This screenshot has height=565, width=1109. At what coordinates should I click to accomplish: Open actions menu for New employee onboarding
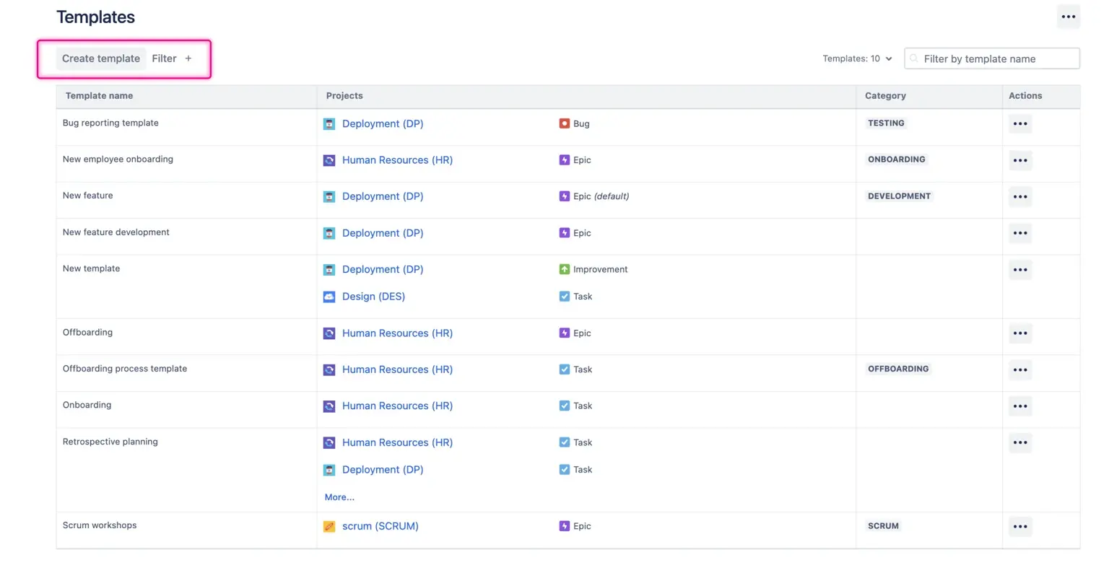tap(1019, 160)
